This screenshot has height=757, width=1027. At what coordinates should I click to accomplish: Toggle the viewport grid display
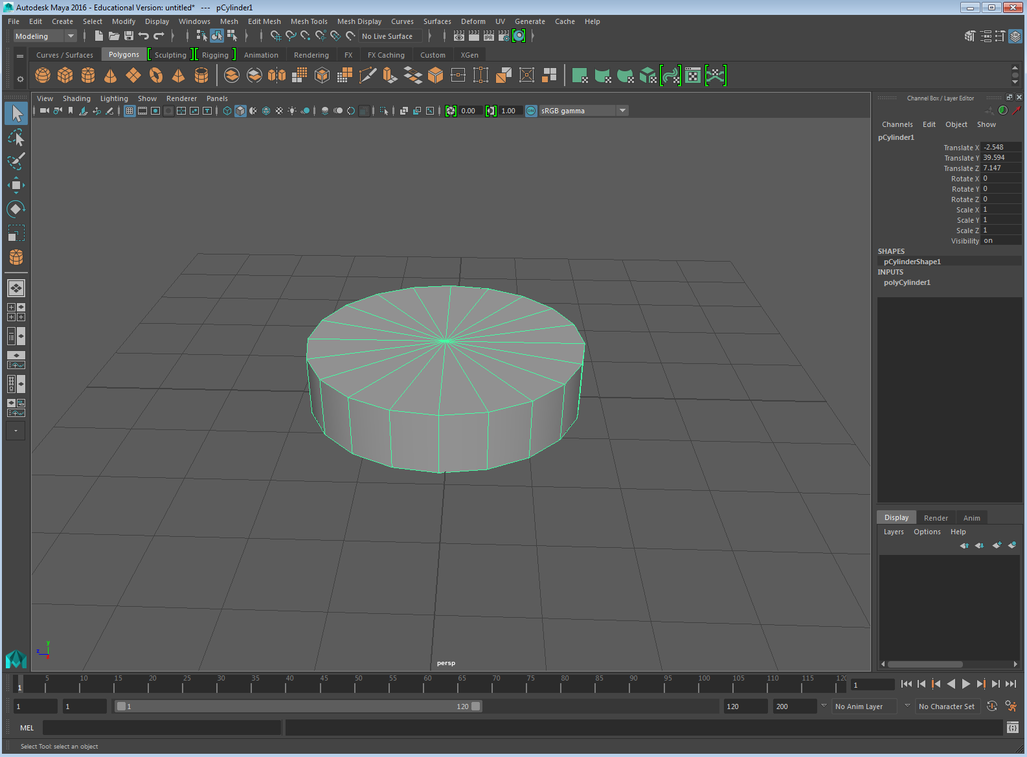pos(130,111)
